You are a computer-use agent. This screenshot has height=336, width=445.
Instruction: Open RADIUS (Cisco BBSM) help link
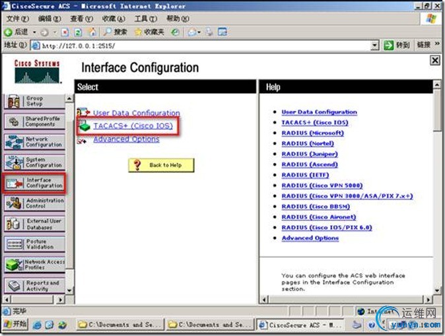tap(316, 207)
